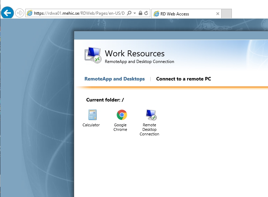
Task: Launch the Calculator RemoteApp icon
Action: (92, 115)
